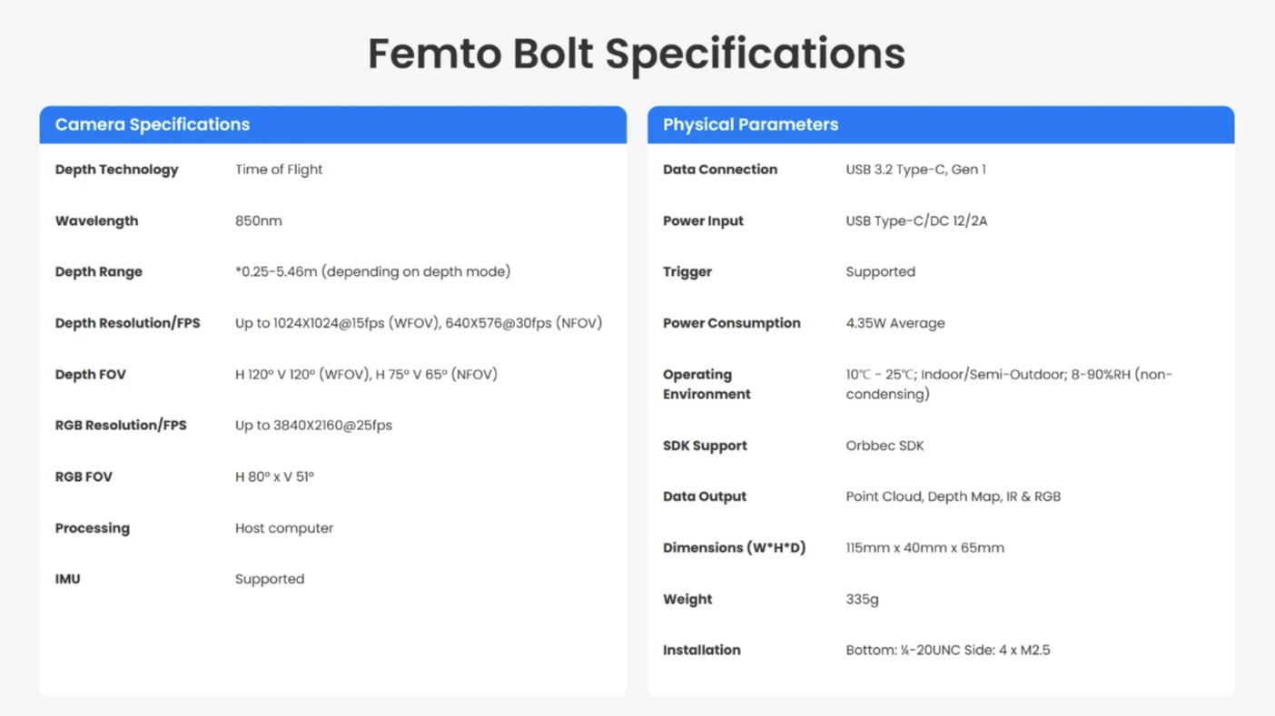Select the Physical Parameters header
1275x716 pixels.
[750, 124]
